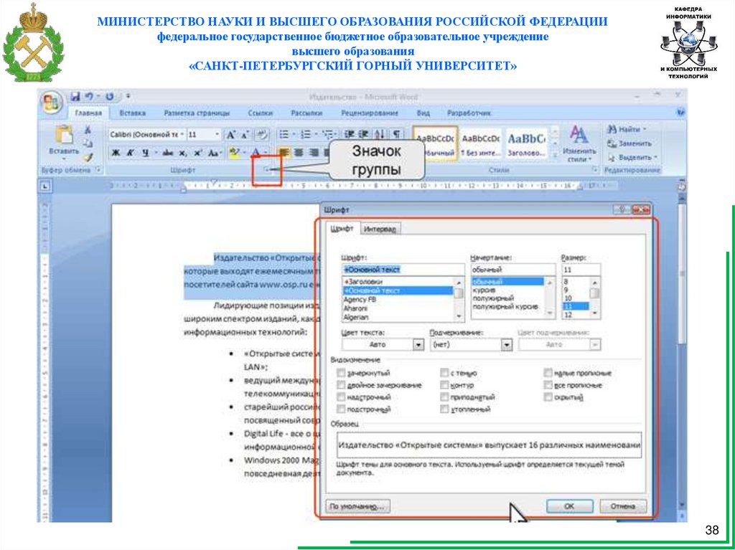This screenshot has height=550, width=735.
Task: Cut selection with the scissors icon
Action: (87, 131)
